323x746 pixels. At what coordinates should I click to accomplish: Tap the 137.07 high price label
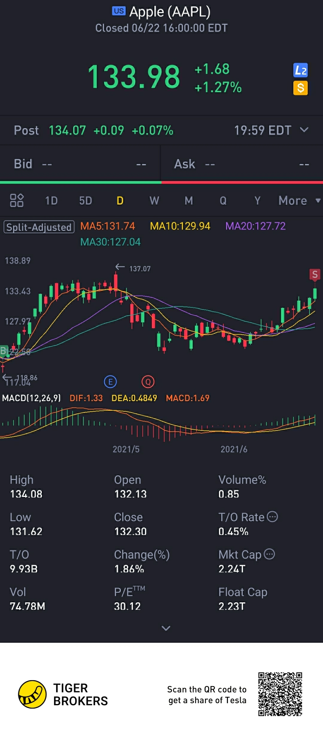[140, 269]
